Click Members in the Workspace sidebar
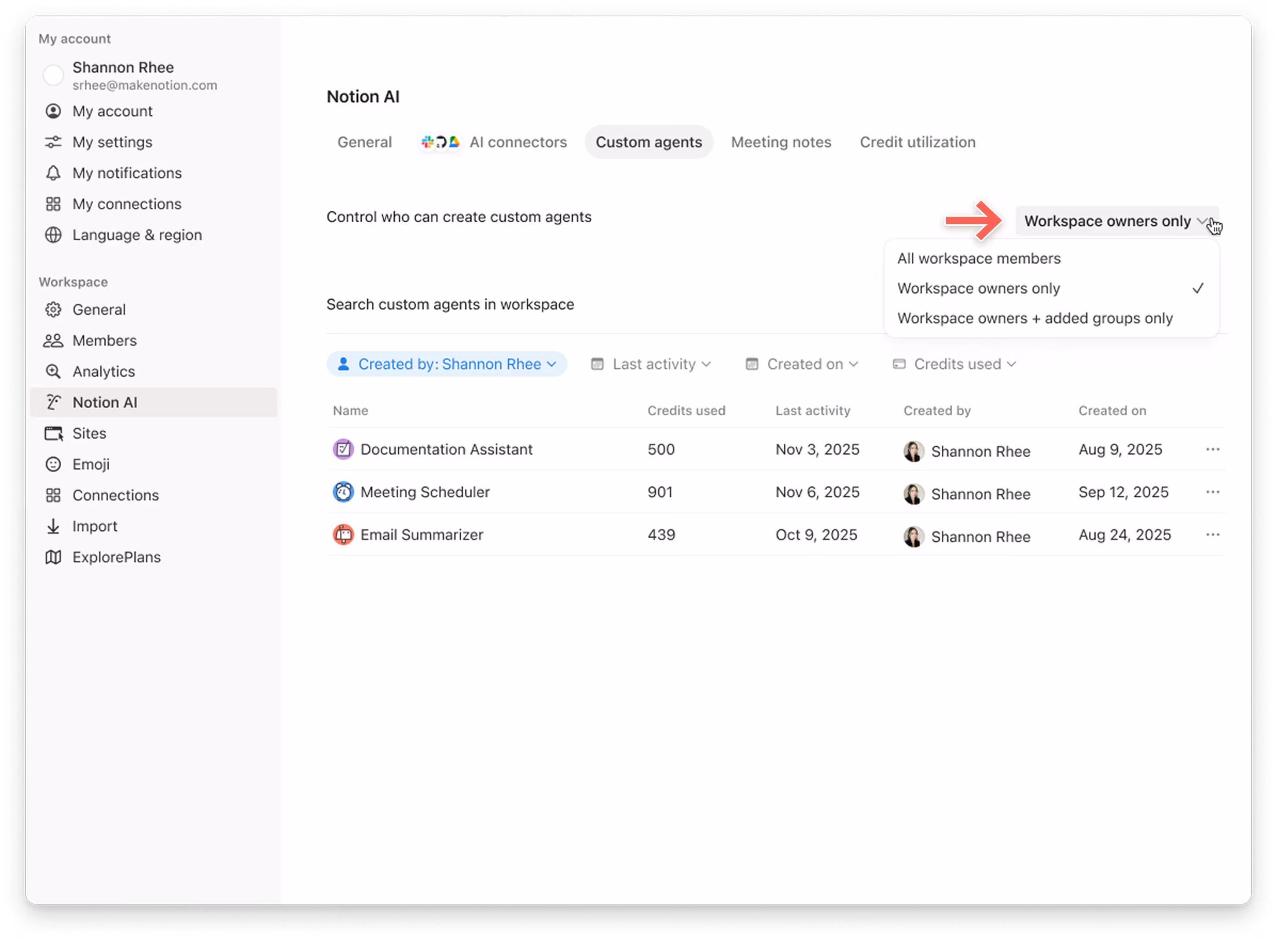Screen dimensions: 1277x940 [104, 340]
